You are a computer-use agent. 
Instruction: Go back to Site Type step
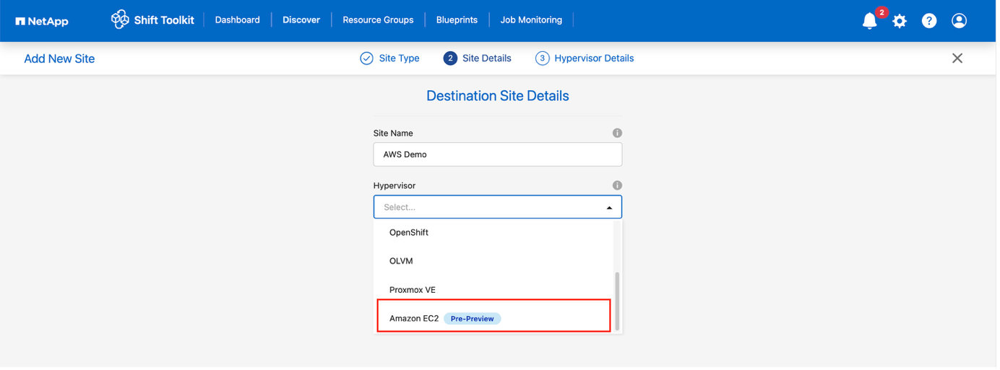[x=391, y=58]
